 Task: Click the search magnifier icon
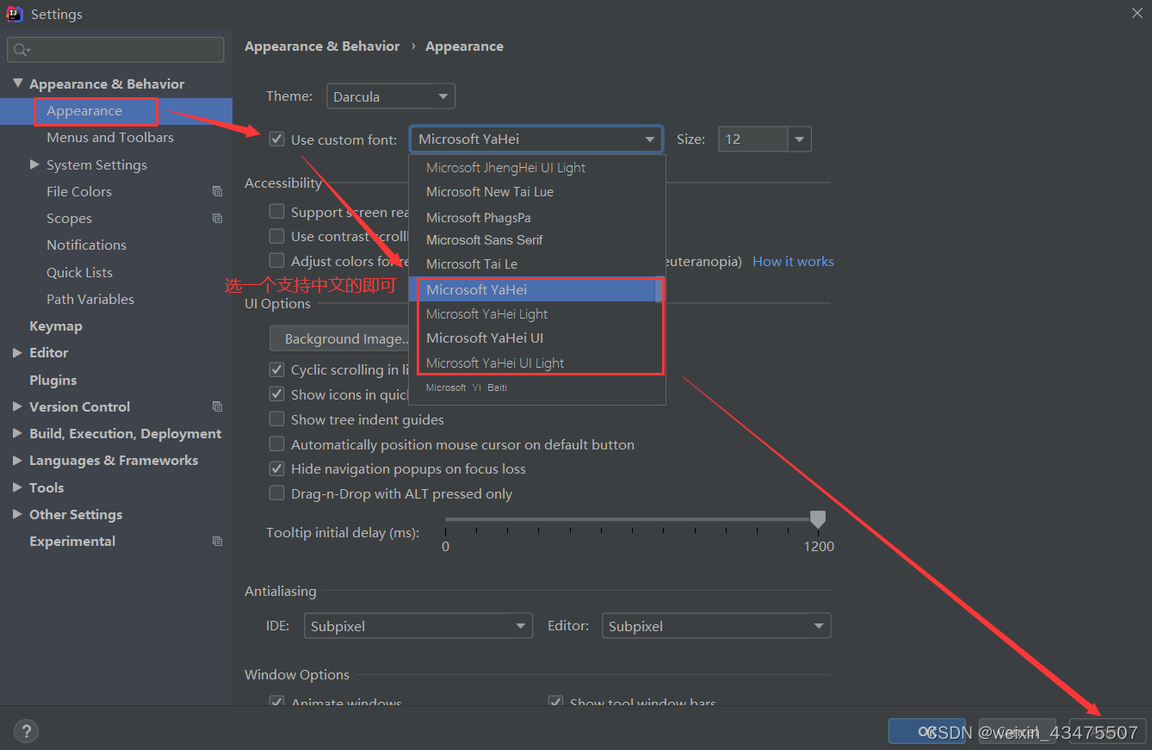click(22, 50)
